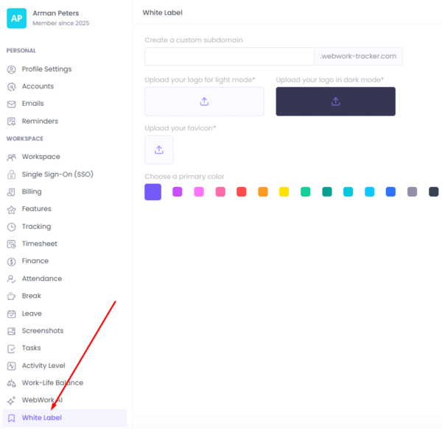Screen dimensions: 442x429
Task: Choose the red primary color swatch
Action: tap(241, 192)
